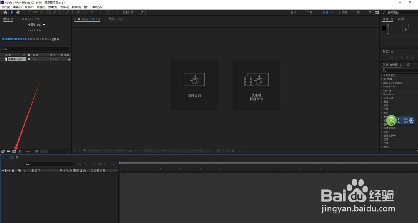Select the 了解 workspace
The width and height of the screenshot is (418, 223).
coord(309,13)
